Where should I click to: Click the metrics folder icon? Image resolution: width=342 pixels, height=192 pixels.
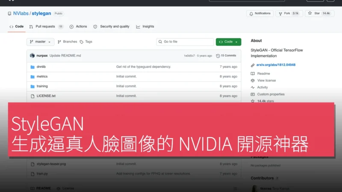(x=32, y=77)
